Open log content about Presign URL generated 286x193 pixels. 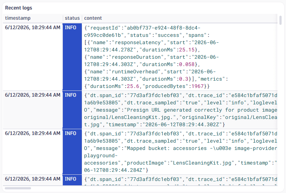179,110
